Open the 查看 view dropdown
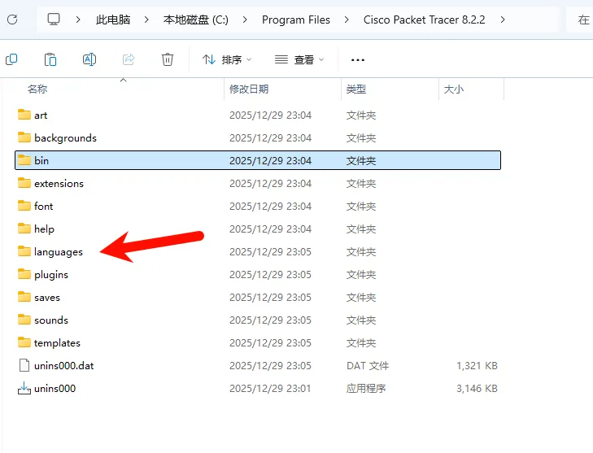 coord(299,59)
